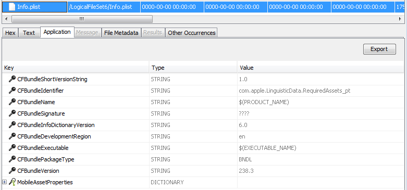Click the horizontal scrollbar left arrow
The image size is (407, 190).
[x=6, y=19]
